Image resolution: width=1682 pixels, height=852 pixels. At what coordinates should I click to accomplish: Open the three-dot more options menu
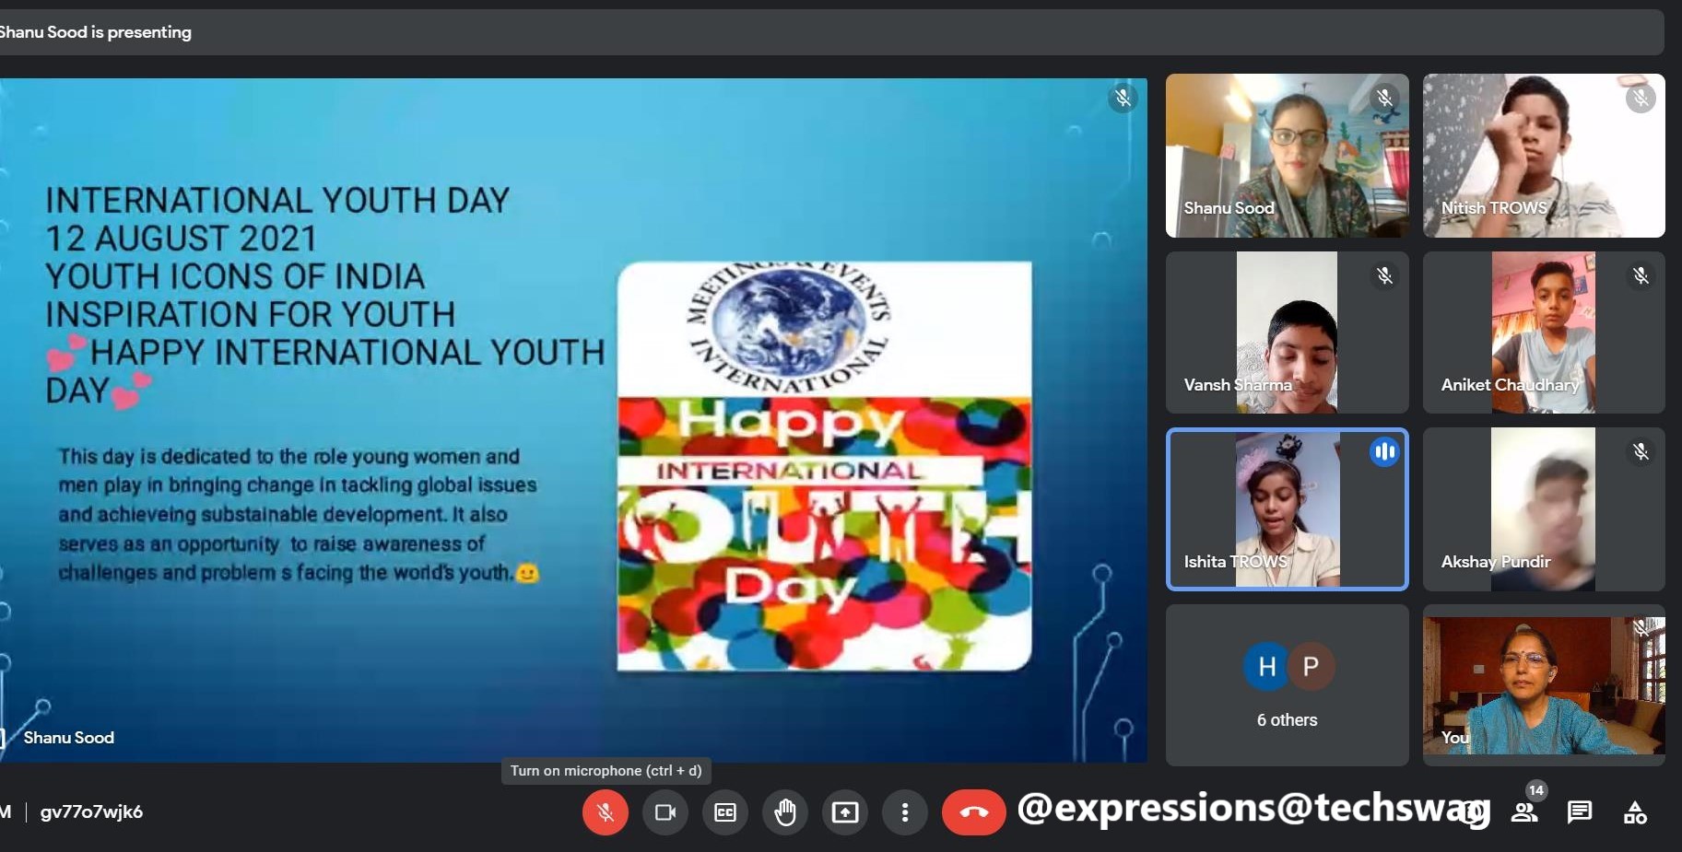(x=905, y=812)
